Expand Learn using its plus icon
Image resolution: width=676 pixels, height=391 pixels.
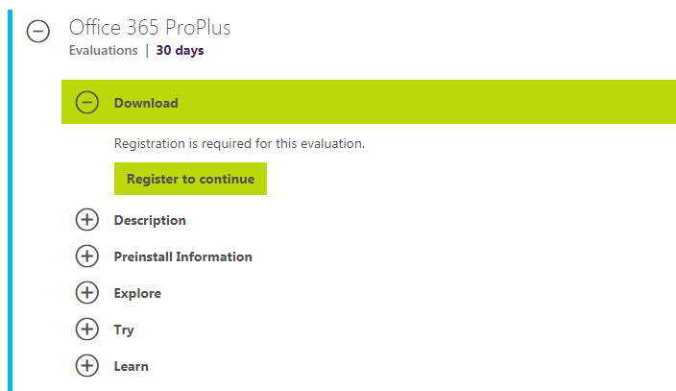tap(87, 366)
